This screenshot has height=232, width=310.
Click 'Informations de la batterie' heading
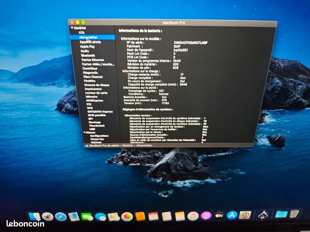click(x=140, y=31)
